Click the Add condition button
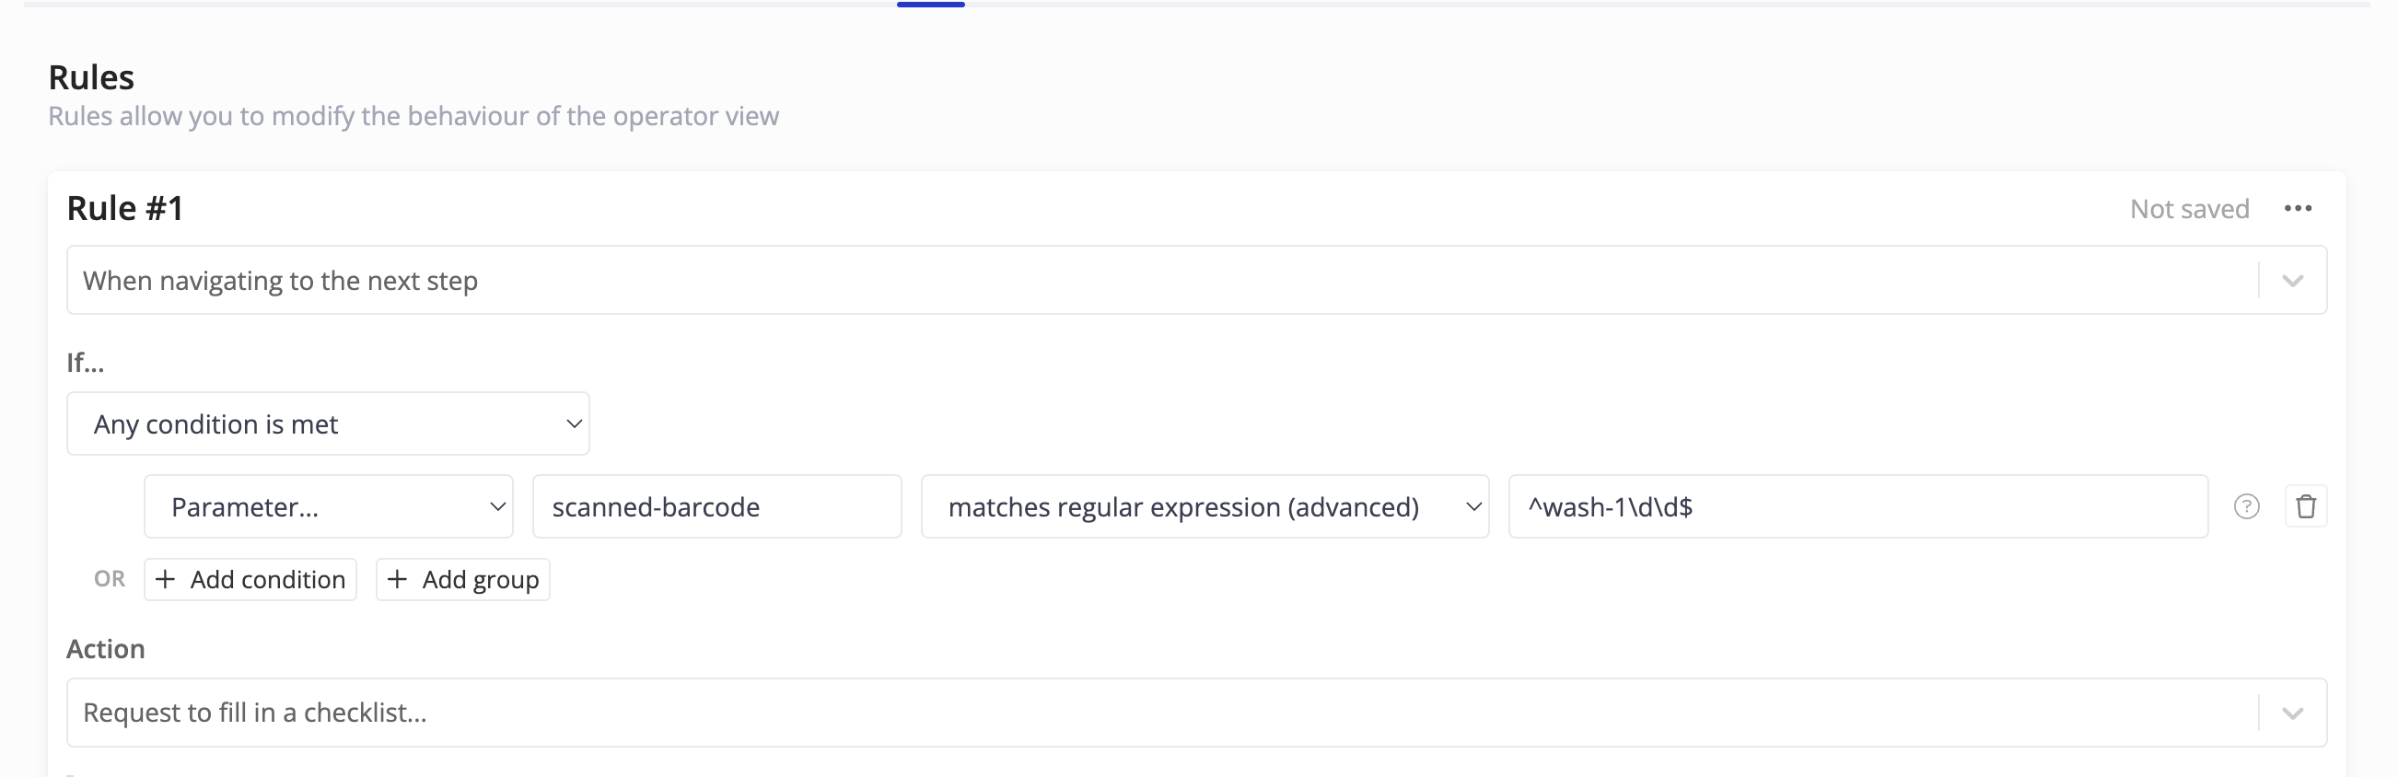 [x=250, y=579]
